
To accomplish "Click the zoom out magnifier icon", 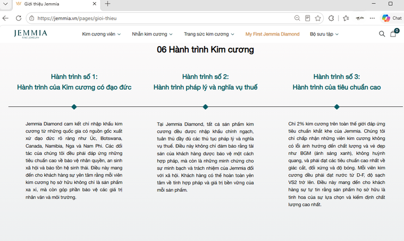I will point(297,18).
